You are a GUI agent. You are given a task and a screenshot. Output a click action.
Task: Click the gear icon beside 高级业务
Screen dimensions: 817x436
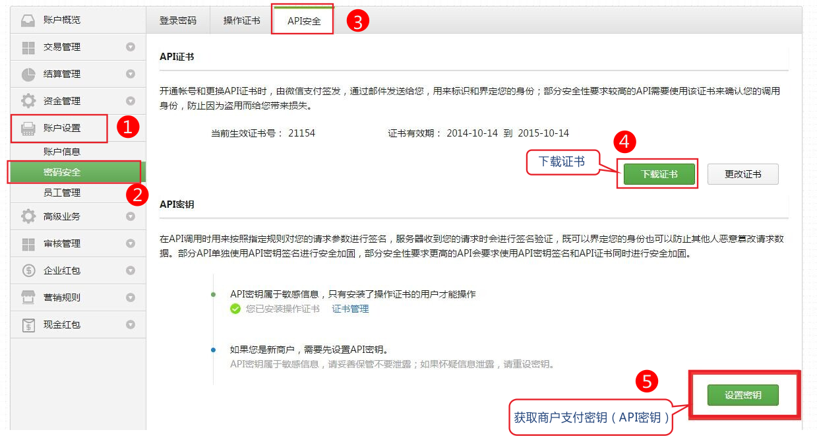tap(28, 216)
